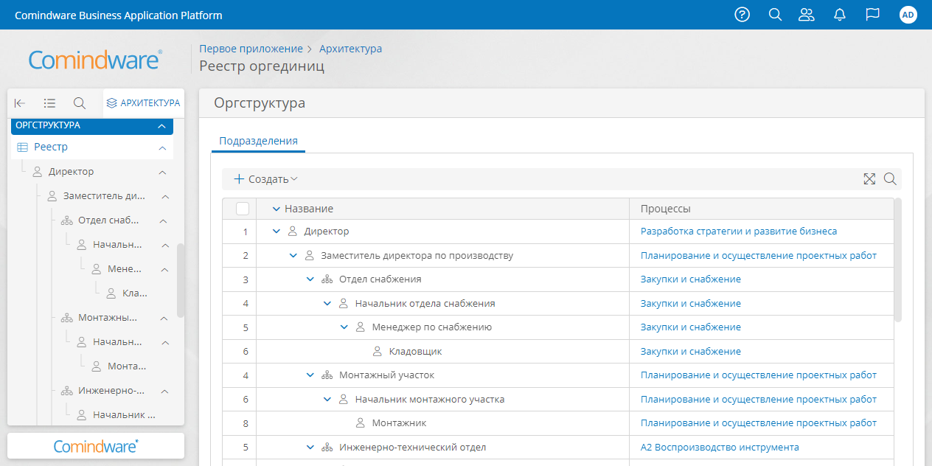Screen dimensions: 932x466
Task: Open Разработка стратегии и развитие бизнеса link
Action: 739,232
